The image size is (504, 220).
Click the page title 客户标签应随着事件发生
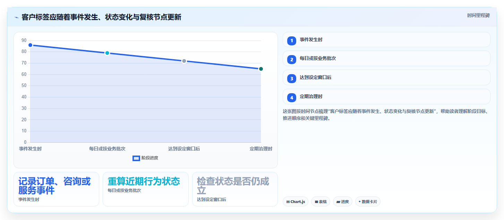[x=101, y=17]
